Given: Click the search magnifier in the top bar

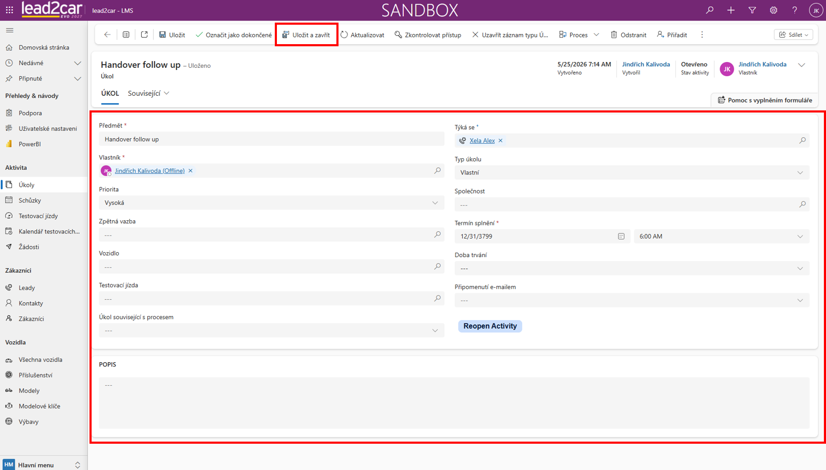Looking at the screenshot, I should pyautogui.click(x=710, y=10).
